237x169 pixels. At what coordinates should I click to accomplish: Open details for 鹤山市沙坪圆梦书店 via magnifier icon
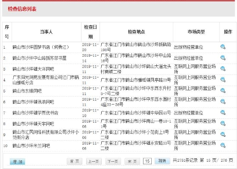click(x=223, y=47)
